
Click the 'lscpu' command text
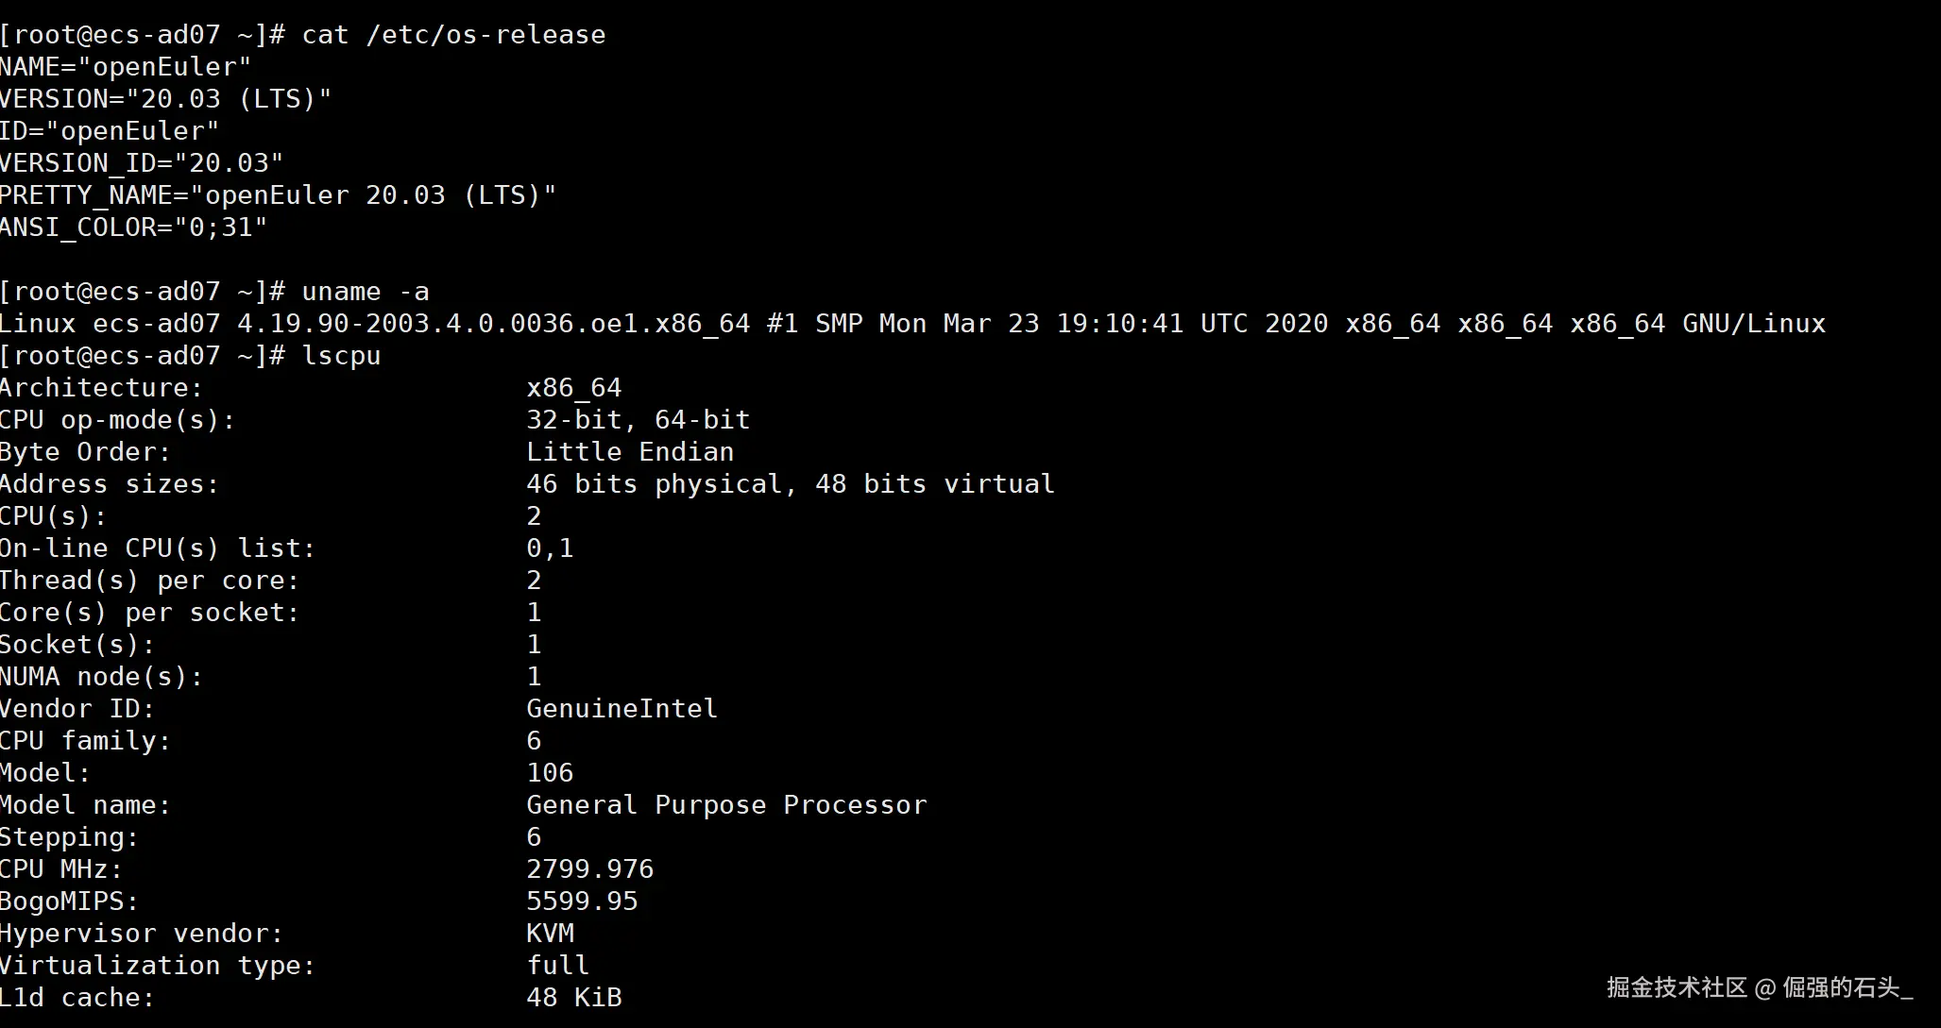click(x=341, y=356)
